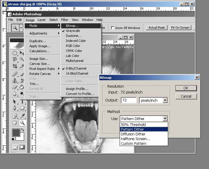
Task: Select the Brush tool
Action: tap(22, 74)
